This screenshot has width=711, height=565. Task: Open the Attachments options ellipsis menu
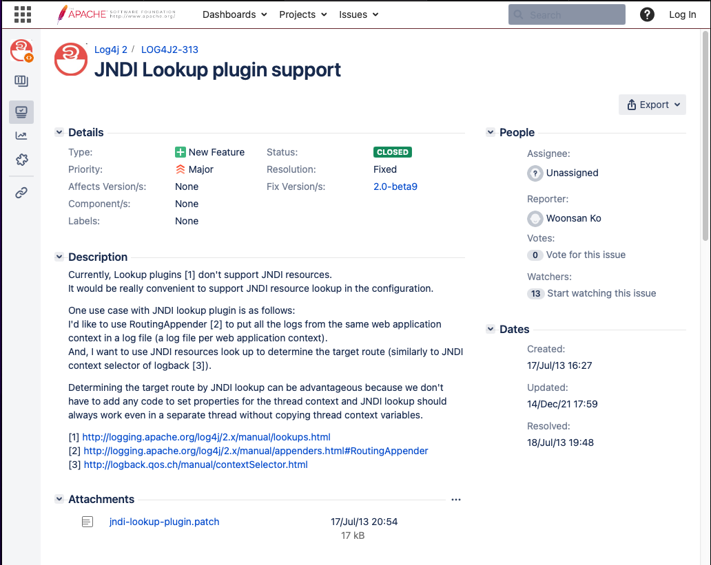(x=456, y=500)
